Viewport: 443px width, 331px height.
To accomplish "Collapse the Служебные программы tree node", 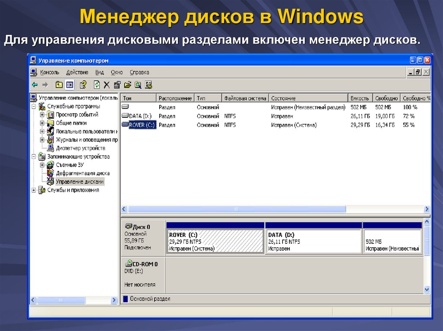I will (34, 106).
